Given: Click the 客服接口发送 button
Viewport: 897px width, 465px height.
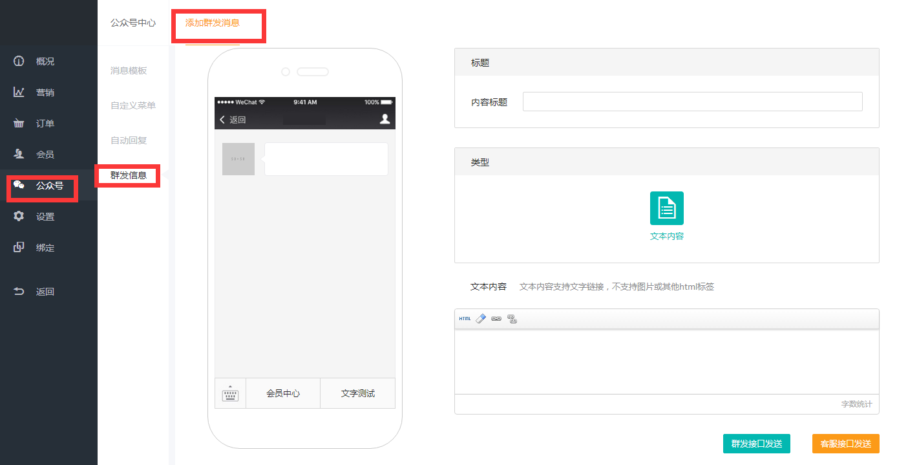Looking at the screenshot, I should [x=845, y=444].
